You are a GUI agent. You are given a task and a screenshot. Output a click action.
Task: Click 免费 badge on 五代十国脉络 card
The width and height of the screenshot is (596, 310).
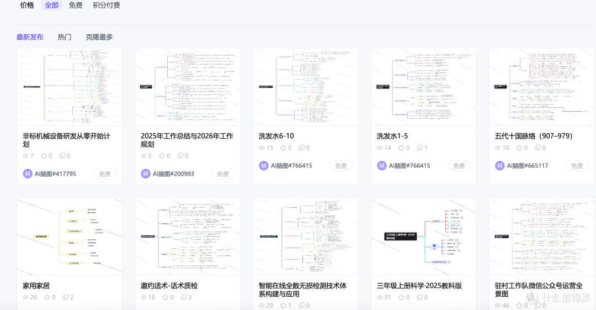tap(577, 166)
